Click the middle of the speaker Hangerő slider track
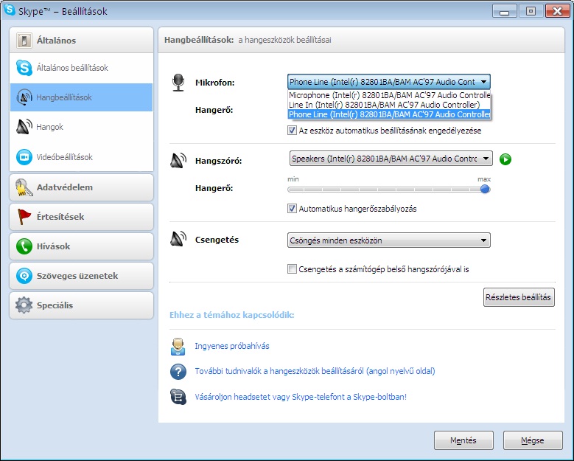Viewport: 574px width, 461px height. [x=389, y=190]
